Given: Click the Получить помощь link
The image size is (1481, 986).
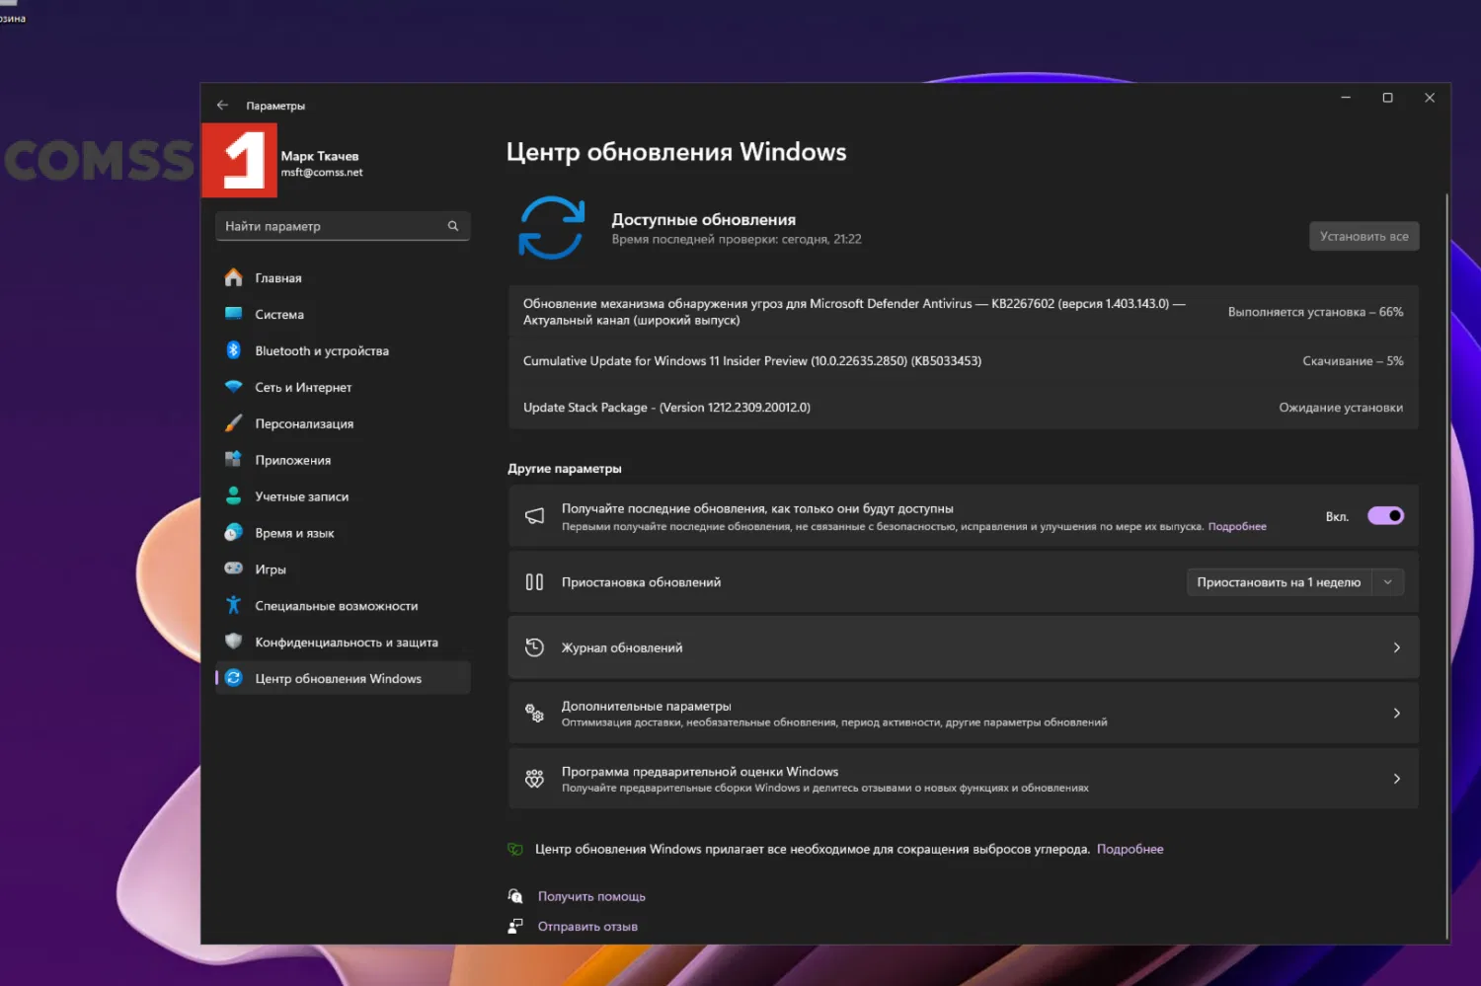Looking at the screenshot, I should point(591,896).
